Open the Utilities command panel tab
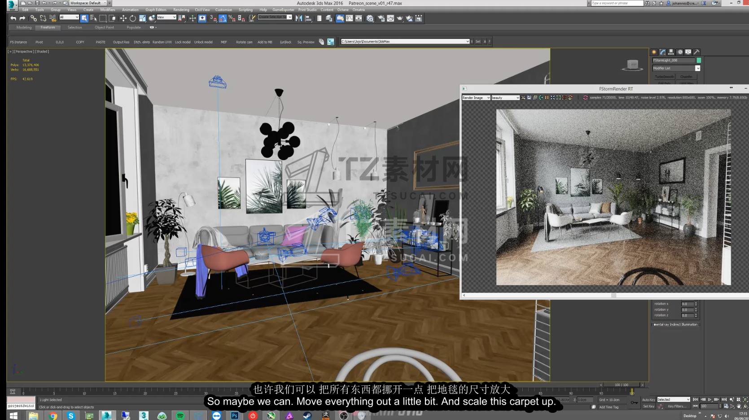 coord(696,52)
